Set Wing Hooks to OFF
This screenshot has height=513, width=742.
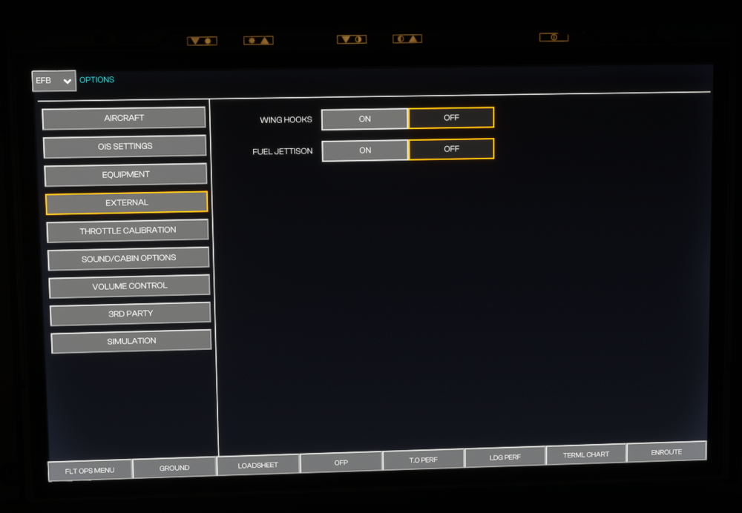451,118
